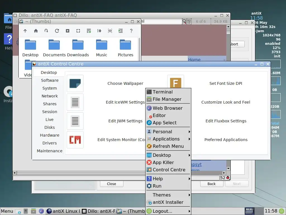Click the Edit IceWM Settings icon

click(75, 102)
